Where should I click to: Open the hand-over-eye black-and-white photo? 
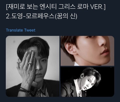tap(32, 66)
